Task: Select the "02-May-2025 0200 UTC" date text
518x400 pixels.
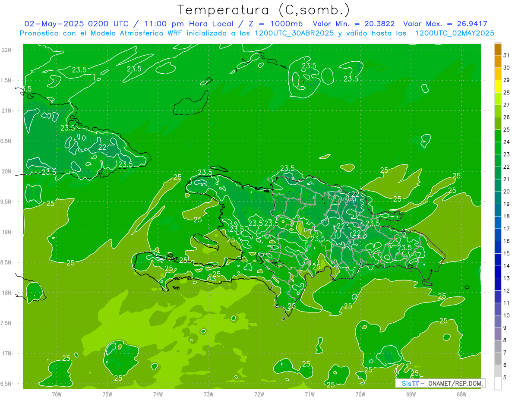Action: tap(76, 24)
